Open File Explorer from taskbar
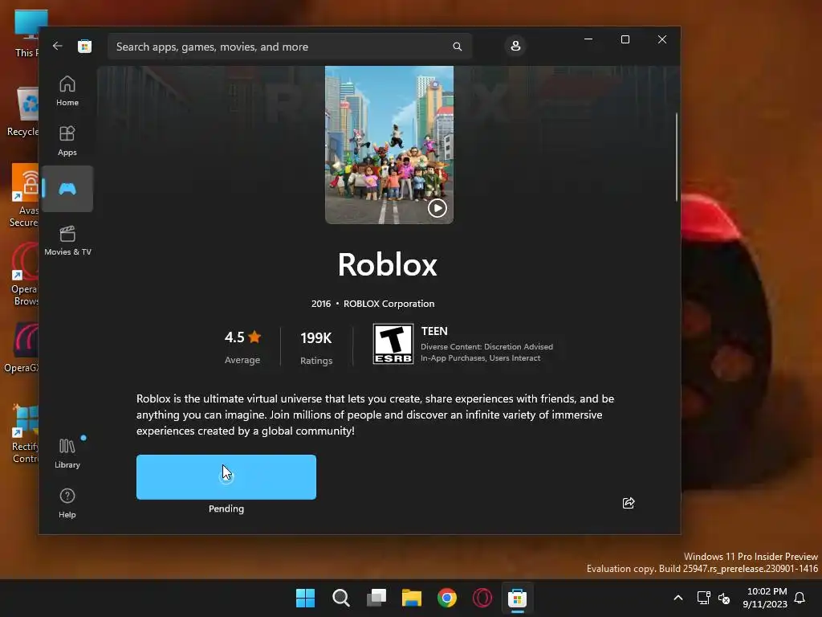822x617 pixels. (412, 598)
